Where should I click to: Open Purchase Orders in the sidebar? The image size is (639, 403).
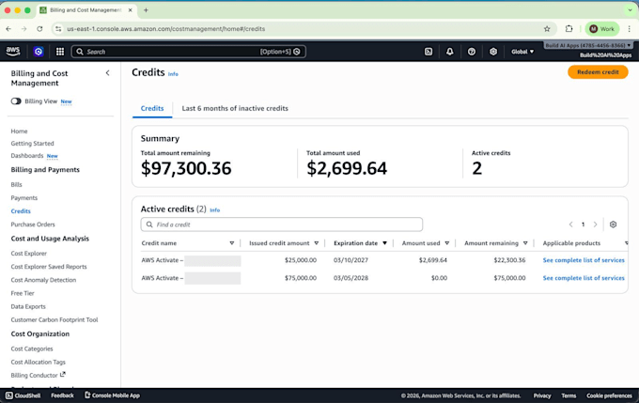33,225
